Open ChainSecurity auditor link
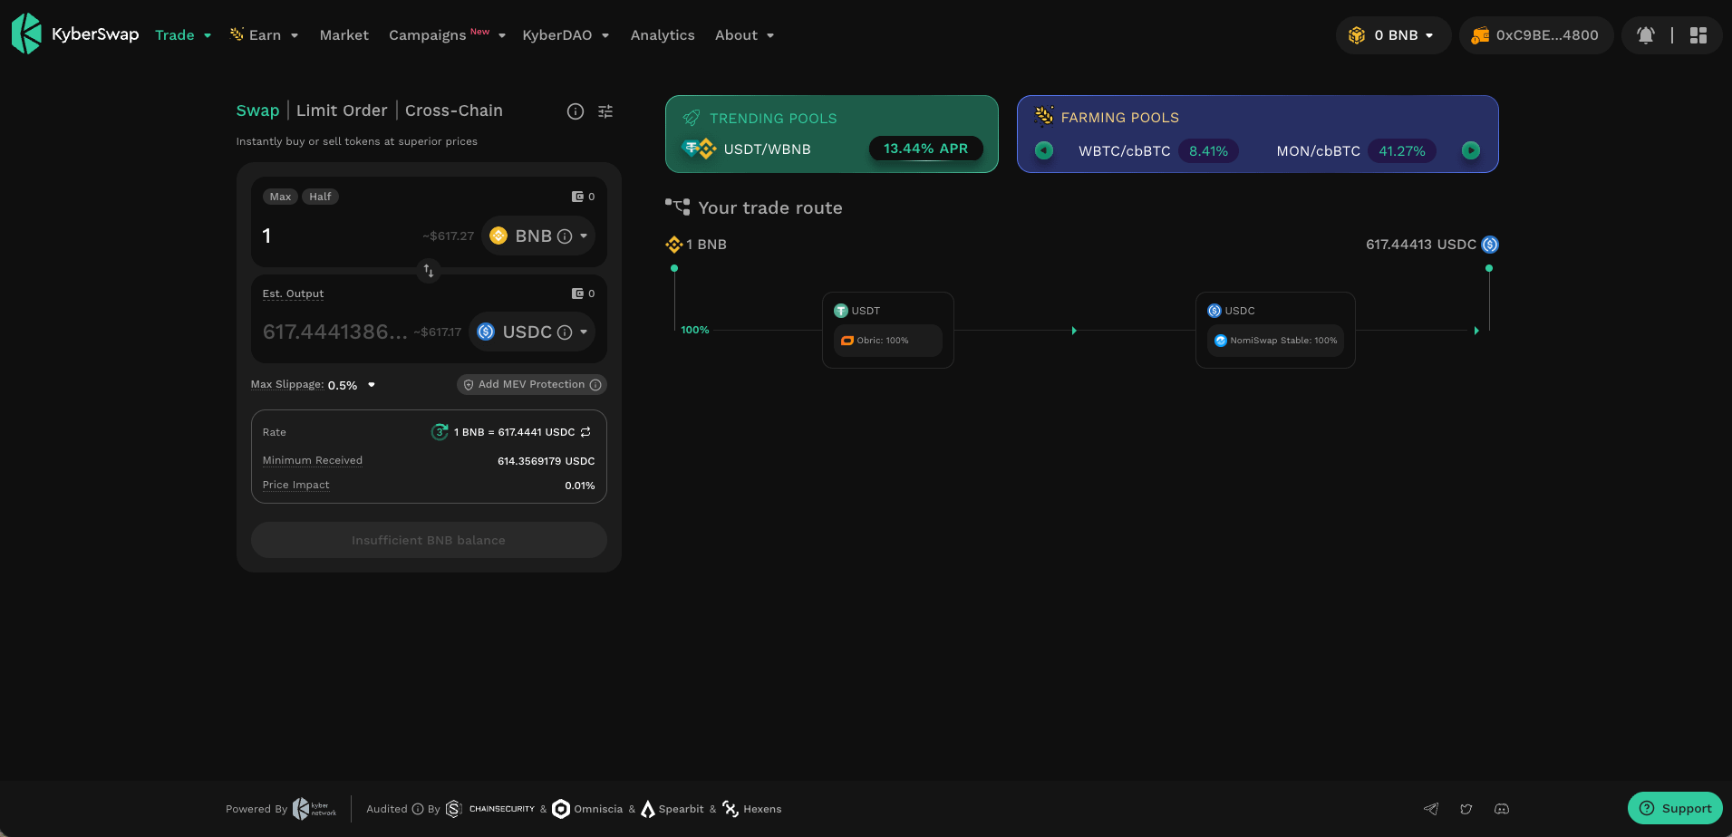1732x837 pixels. pos(490,809)
